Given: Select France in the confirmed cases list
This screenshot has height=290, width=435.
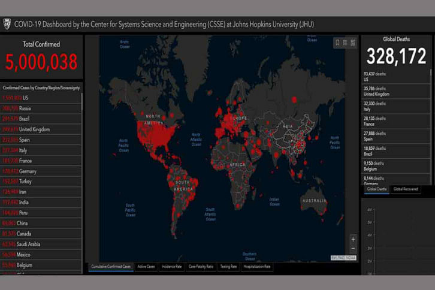Looking at the screenshot, I should coord(41,161).
